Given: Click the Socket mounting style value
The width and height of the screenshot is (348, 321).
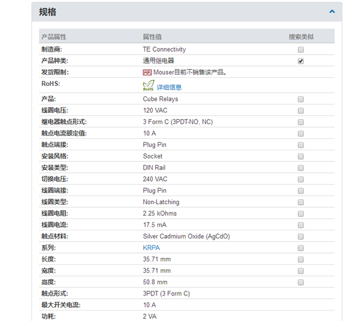Looking at the screenshot, I should (153, 156).
